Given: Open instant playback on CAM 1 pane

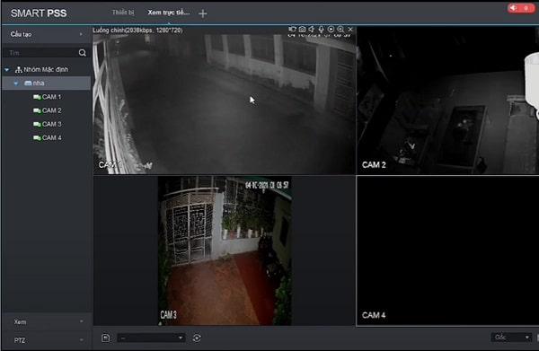Looking at the screenshot, I should pyautogui.click(x=331, y=30).
